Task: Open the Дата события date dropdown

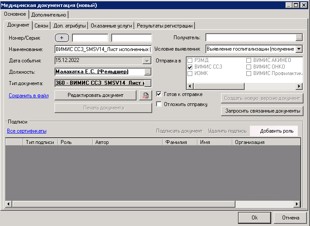Action: pos(147,61)
